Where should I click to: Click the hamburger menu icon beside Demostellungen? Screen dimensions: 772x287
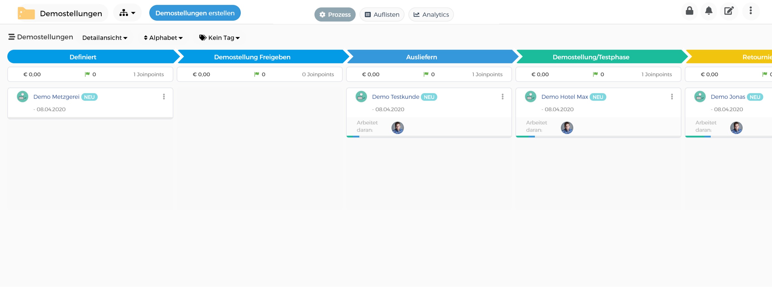click(x=12, y=37)
